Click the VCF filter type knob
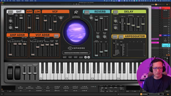Viewport: 171px width, 96px height. pos(61,18)
